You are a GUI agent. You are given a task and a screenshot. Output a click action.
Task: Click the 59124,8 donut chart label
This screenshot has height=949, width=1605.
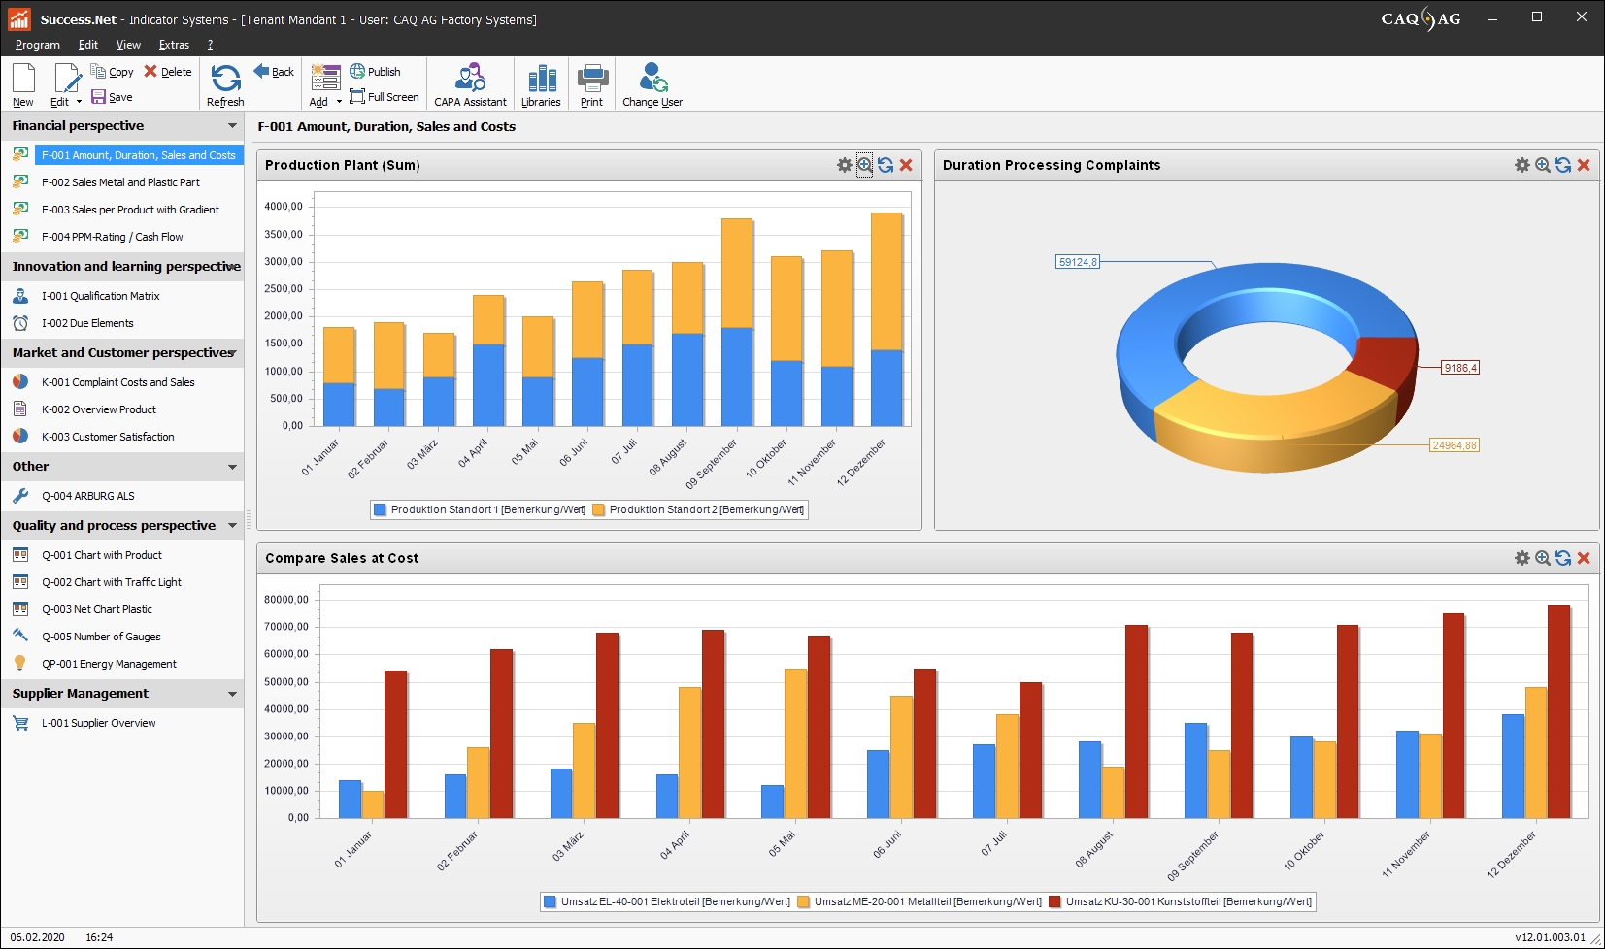pos(1078,262)
